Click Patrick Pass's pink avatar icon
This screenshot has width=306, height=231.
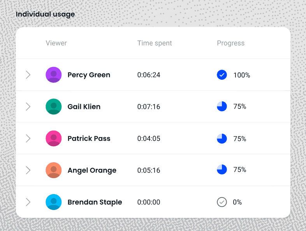point(54,138)
